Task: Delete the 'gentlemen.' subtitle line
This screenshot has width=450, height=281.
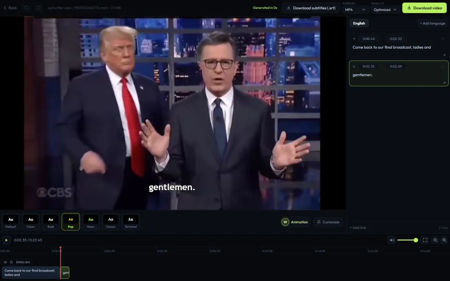Action: tap(443, 66)
